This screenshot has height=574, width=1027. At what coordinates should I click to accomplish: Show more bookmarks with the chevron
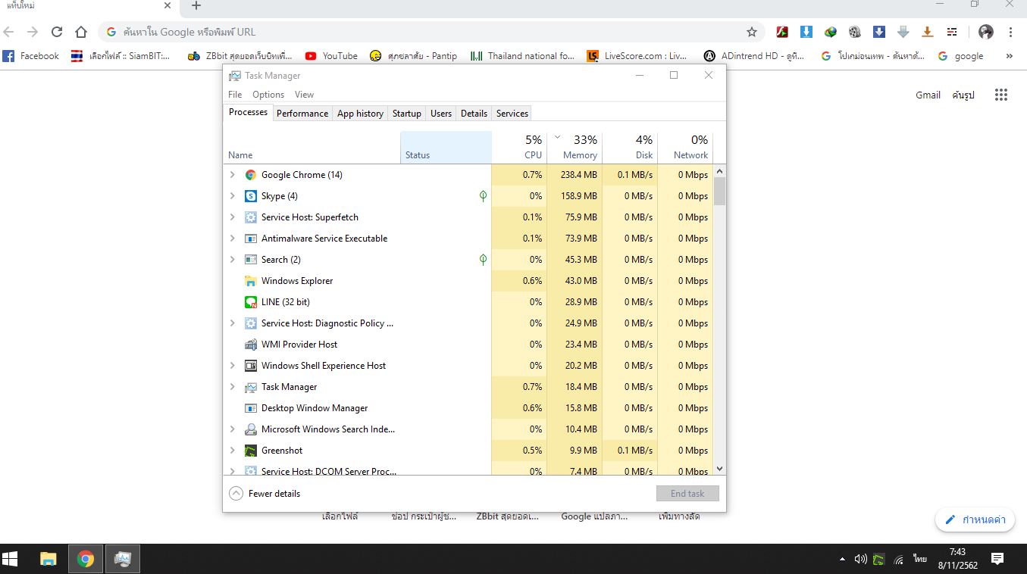tap(1009, 56)
